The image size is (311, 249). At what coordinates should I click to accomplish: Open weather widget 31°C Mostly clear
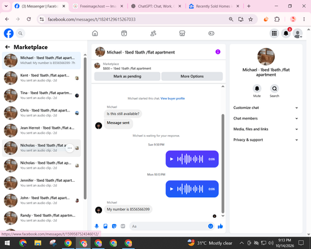point(210,243)
